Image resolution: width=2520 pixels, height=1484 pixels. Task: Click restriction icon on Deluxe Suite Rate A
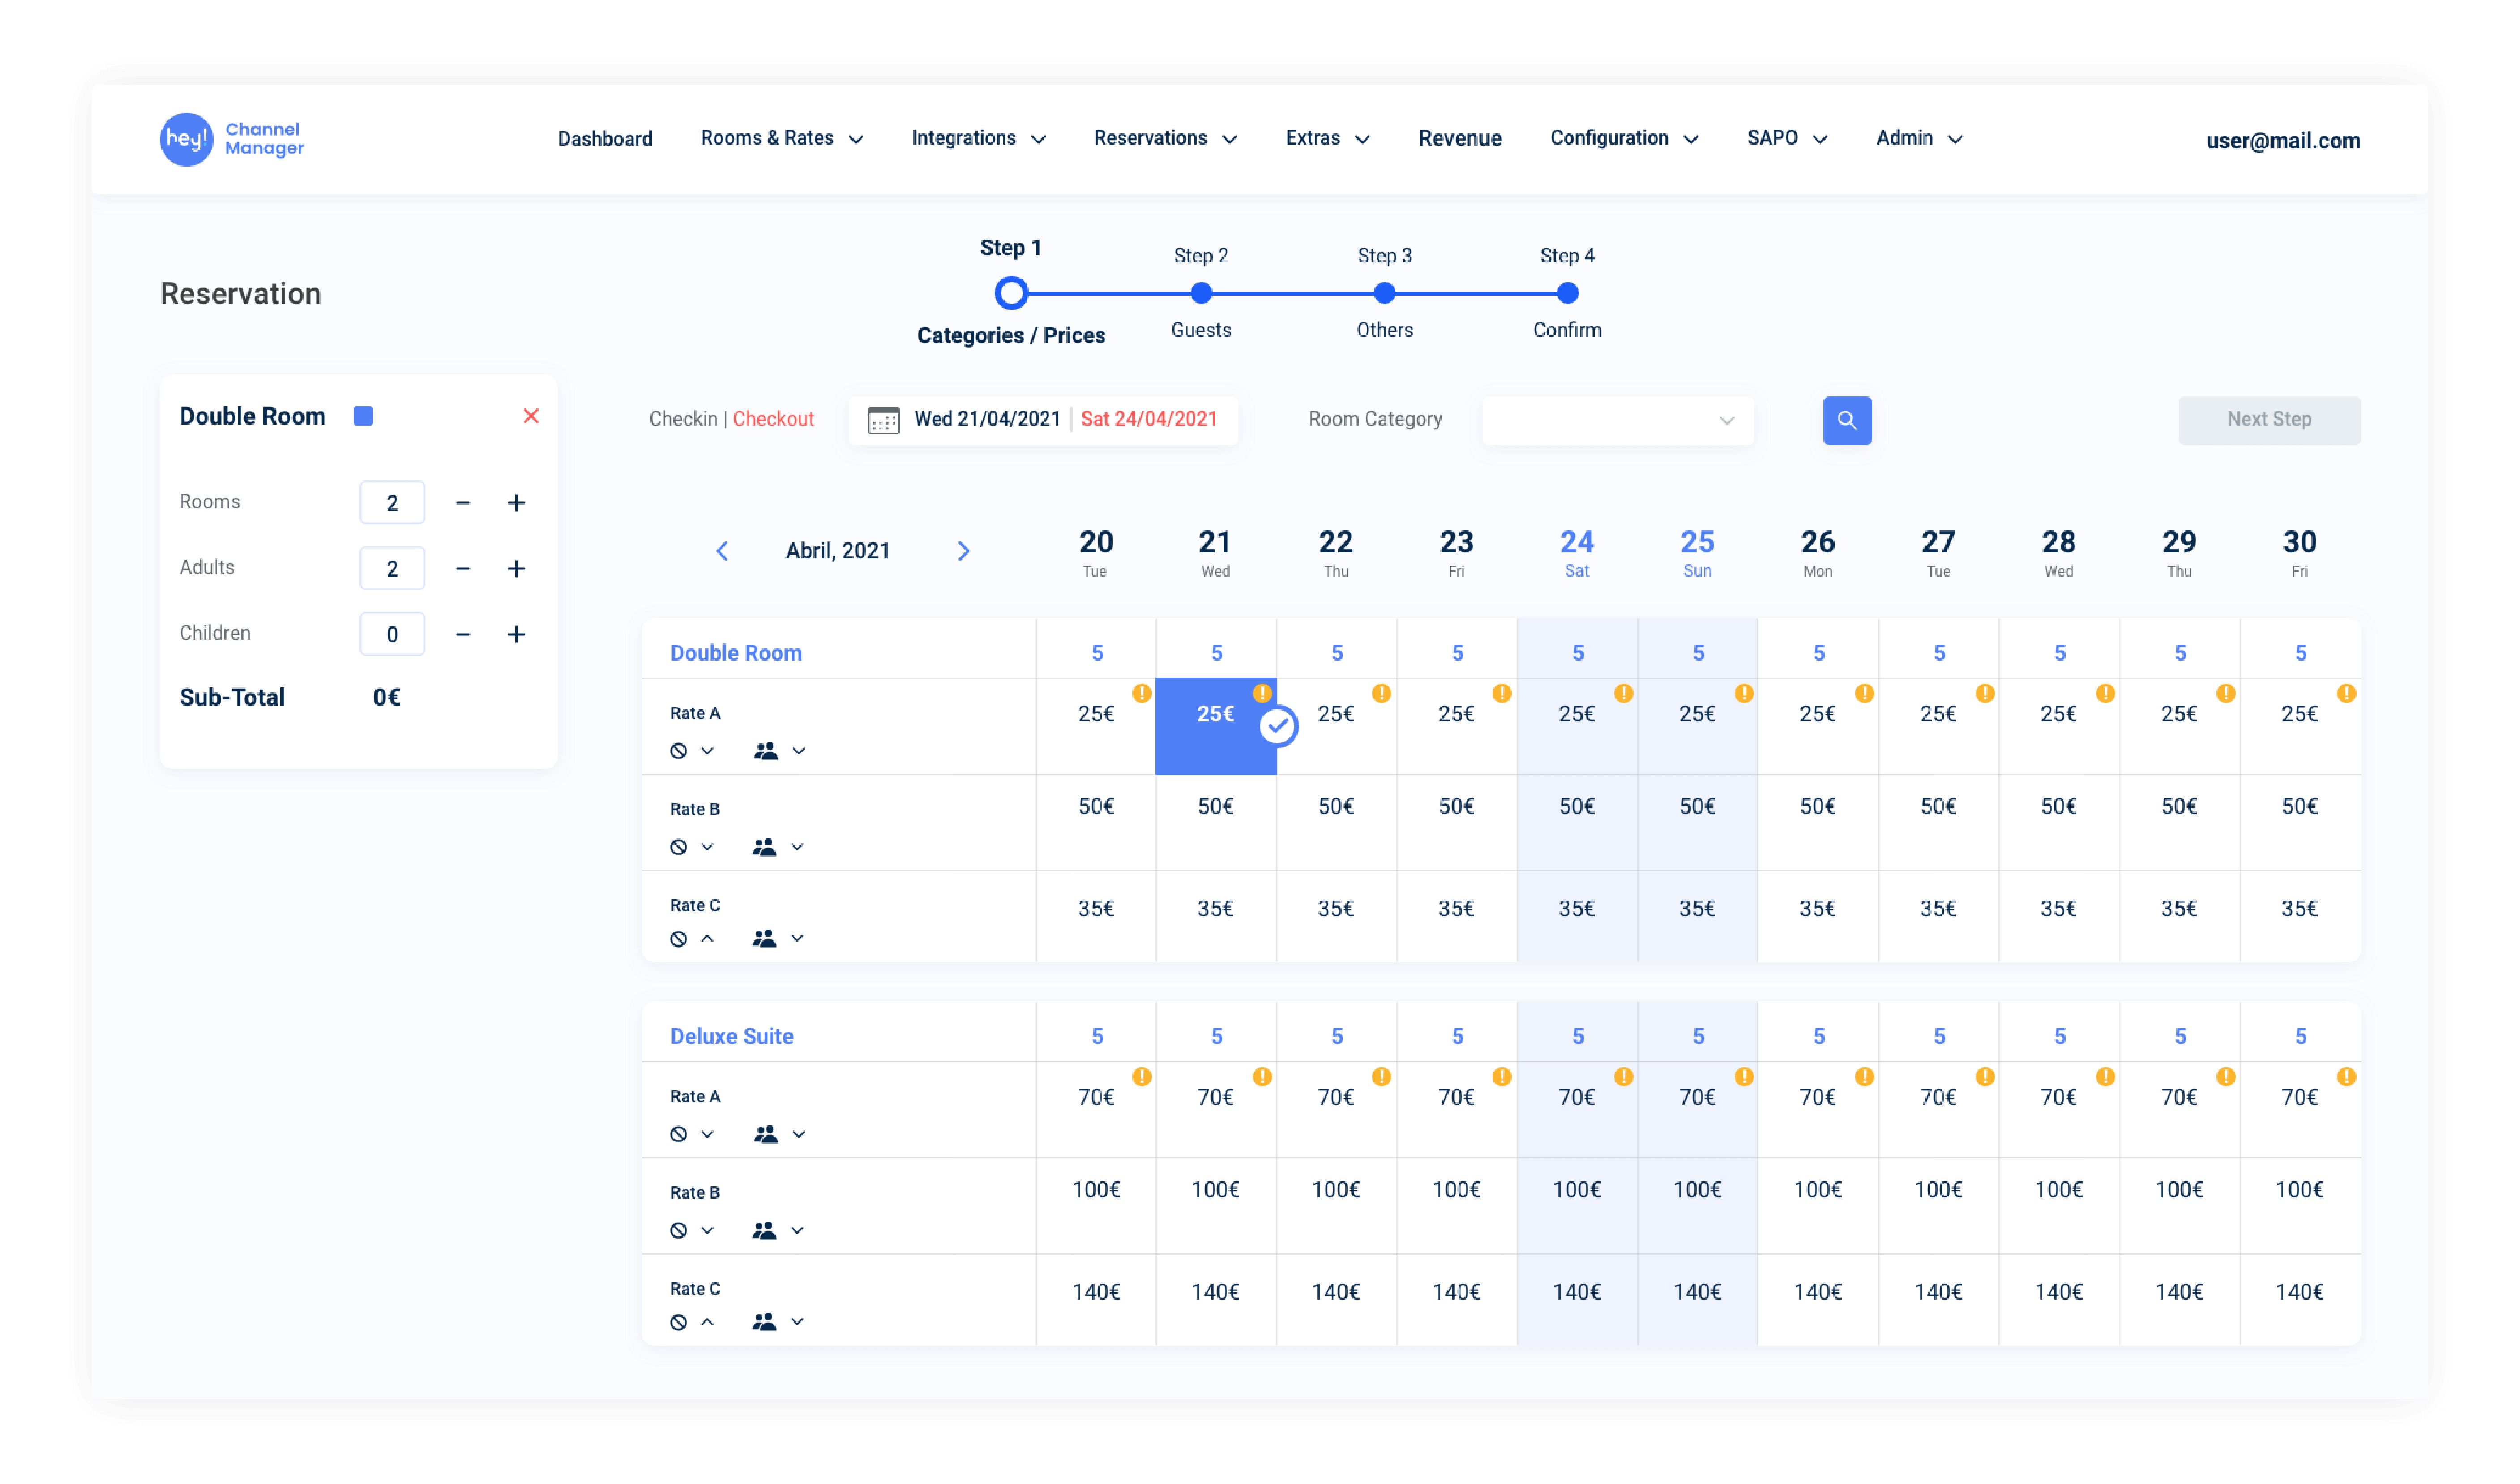[678, 1134]
